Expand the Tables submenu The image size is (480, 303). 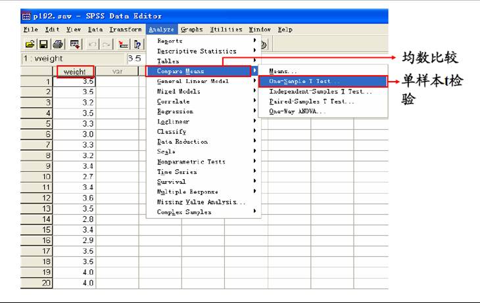[x=204, y=61]
